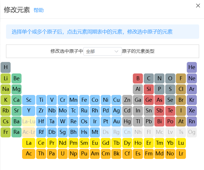Open the 帮助 help link
Image resolution: width=204 pixels, height=170 pixels.
[x=38, y=10]
